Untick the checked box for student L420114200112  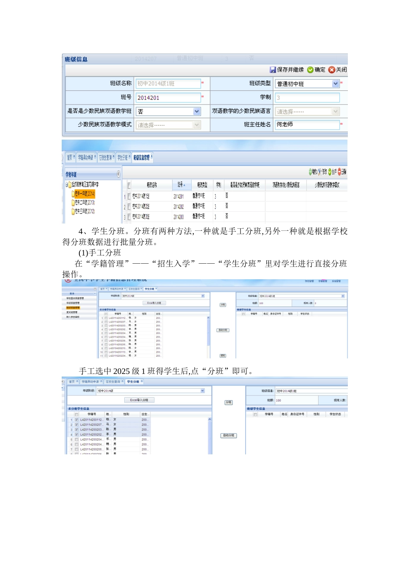tap(76, 420)
